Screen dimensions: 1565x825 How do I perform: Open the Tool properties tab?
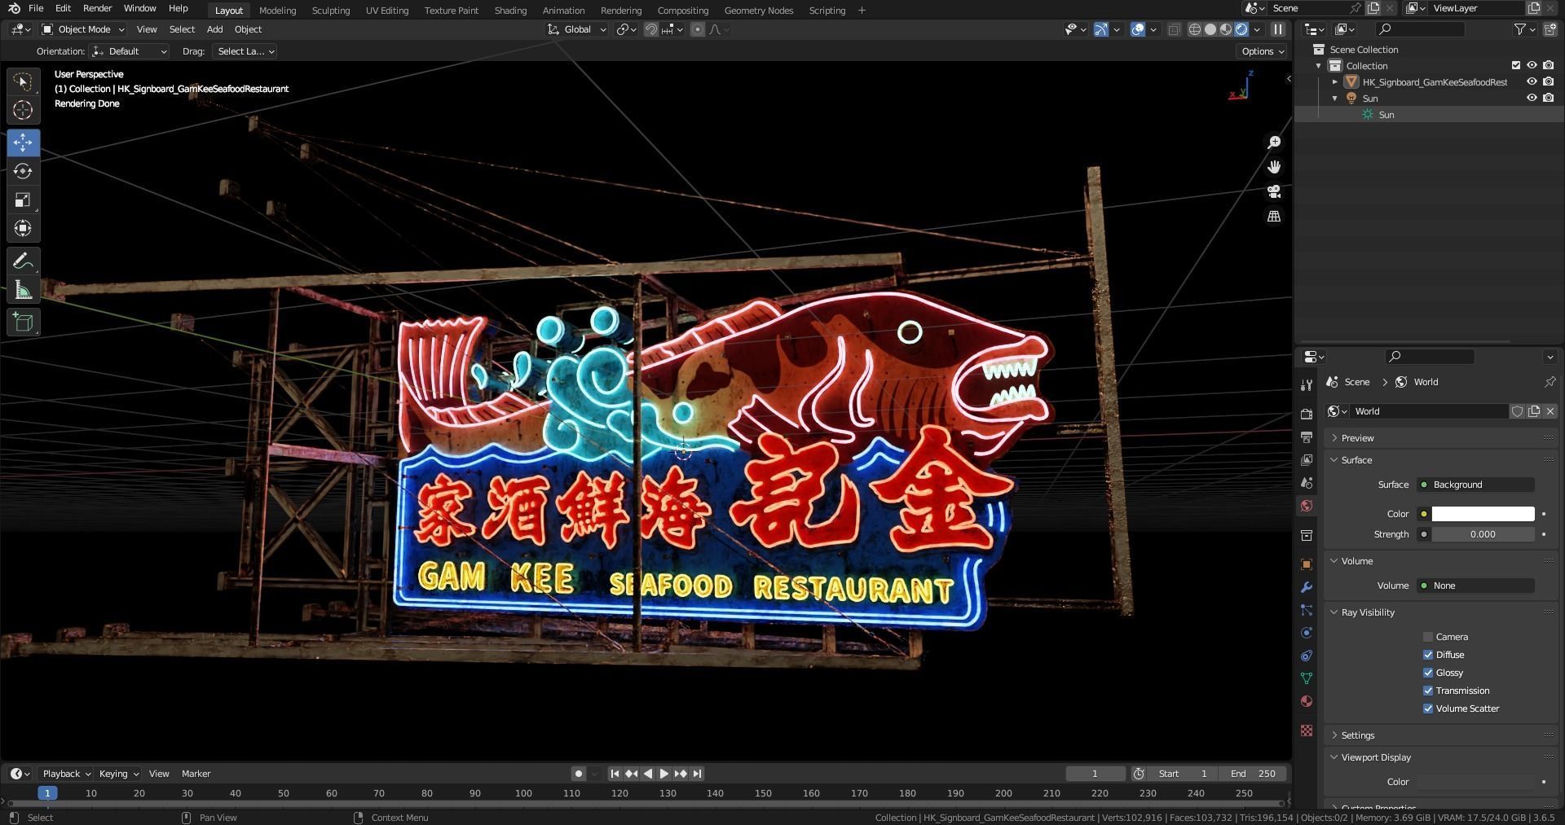pos(1307,384)
